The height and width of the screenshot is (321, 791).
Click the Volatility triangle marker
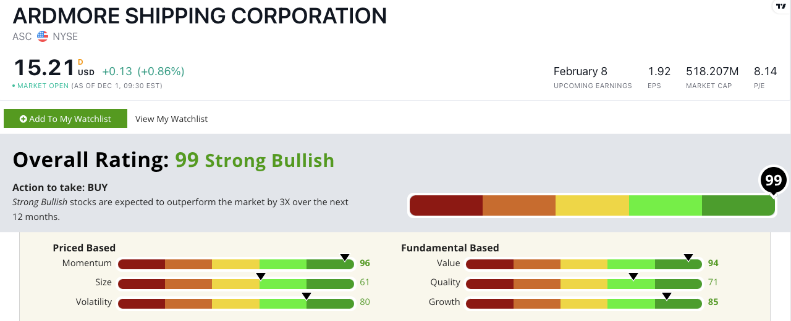[306, 296]
